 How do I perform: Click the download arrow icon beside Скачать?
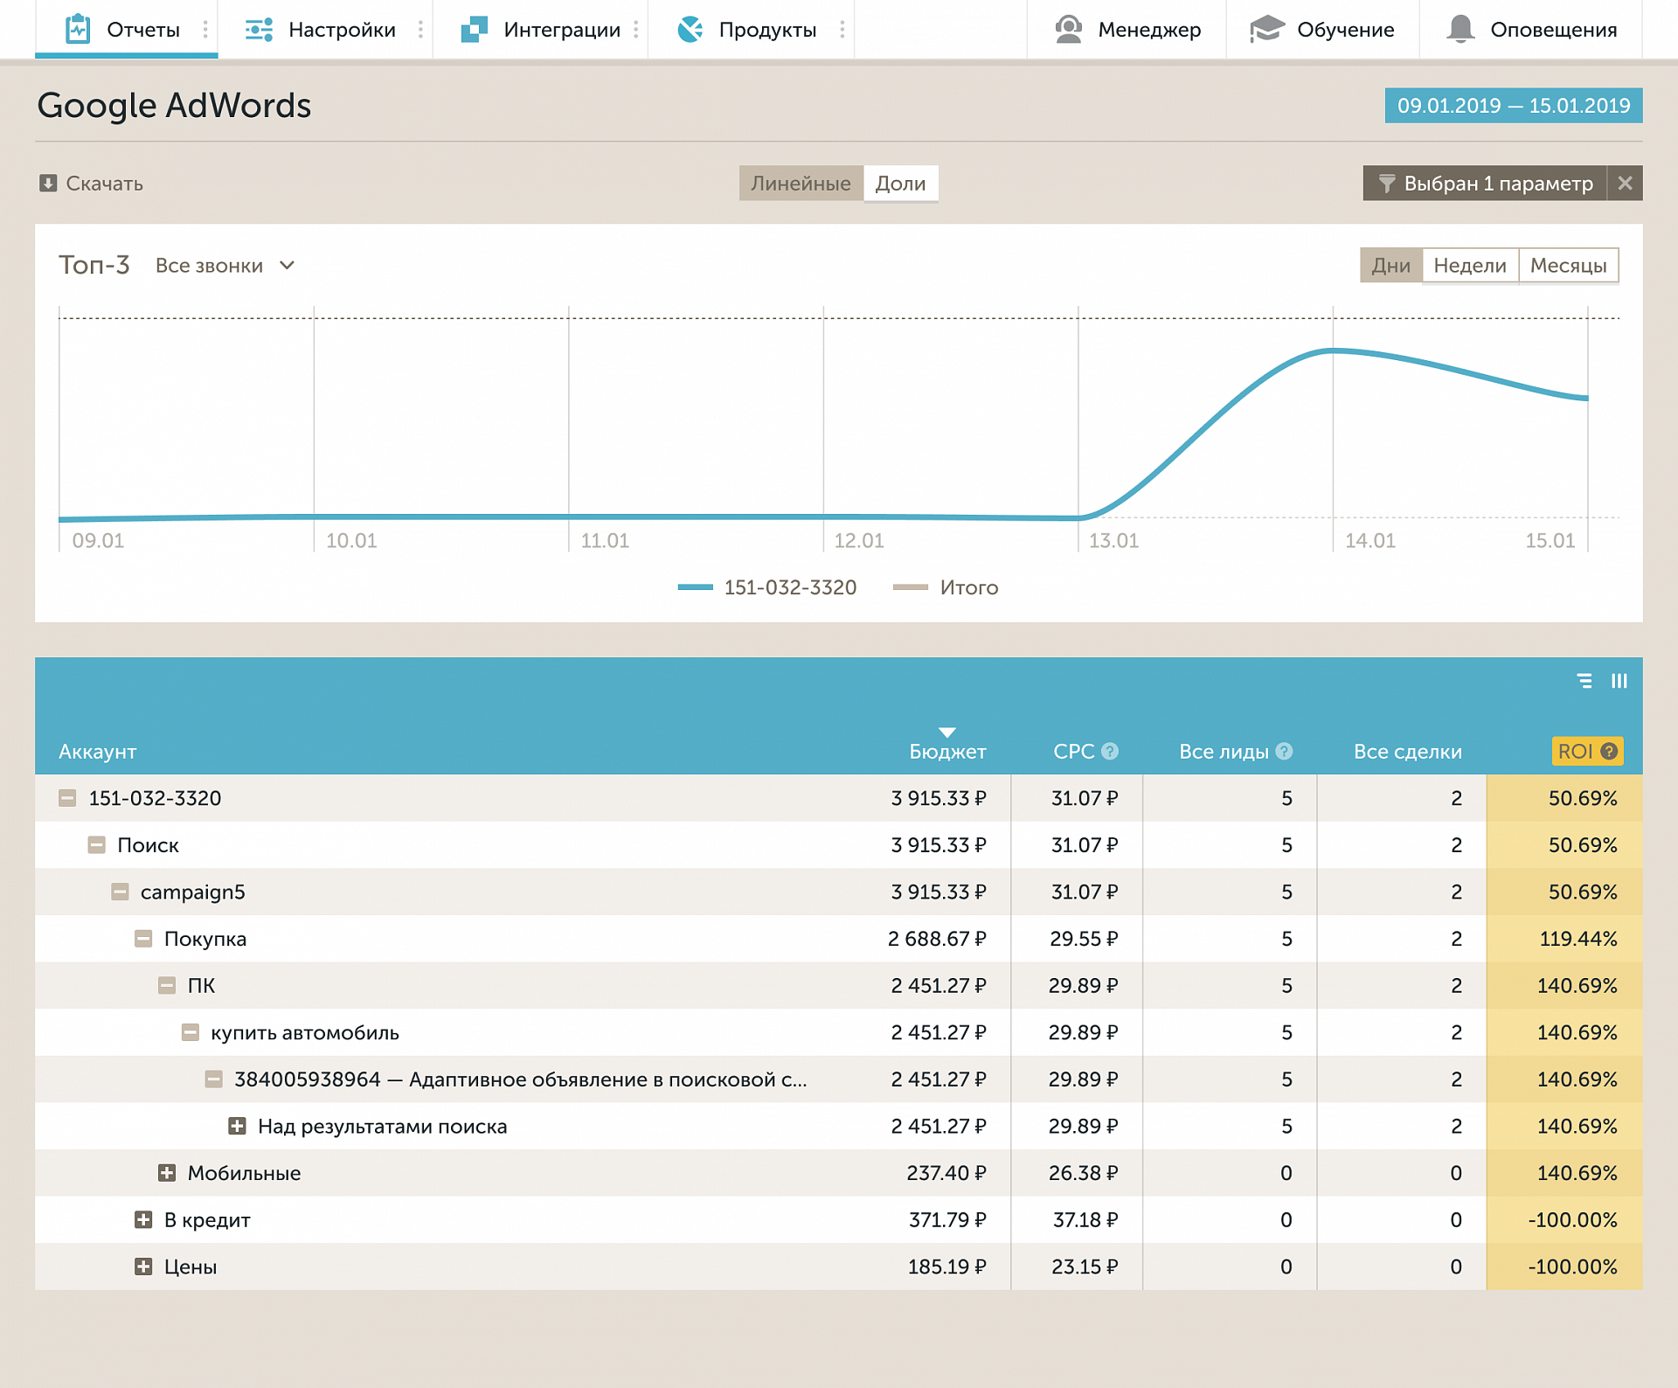point(48,183)
